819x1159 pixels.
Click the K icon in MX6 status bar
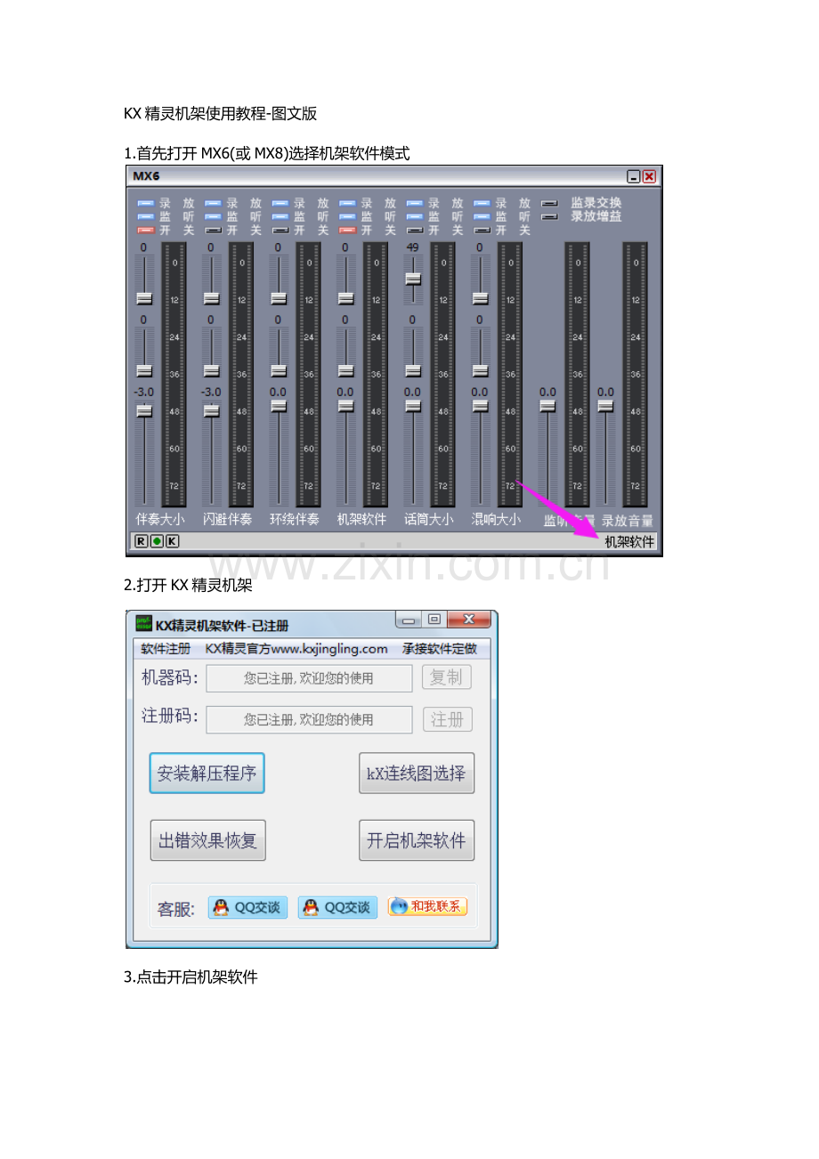pyautogui.click(x=173, y=541)
